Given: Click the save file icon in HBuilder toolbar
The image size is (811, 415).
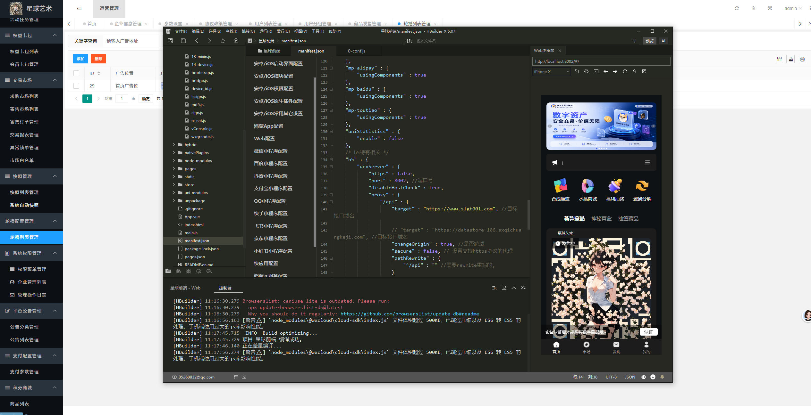Looking at the screenshot, I should point(183,41).
